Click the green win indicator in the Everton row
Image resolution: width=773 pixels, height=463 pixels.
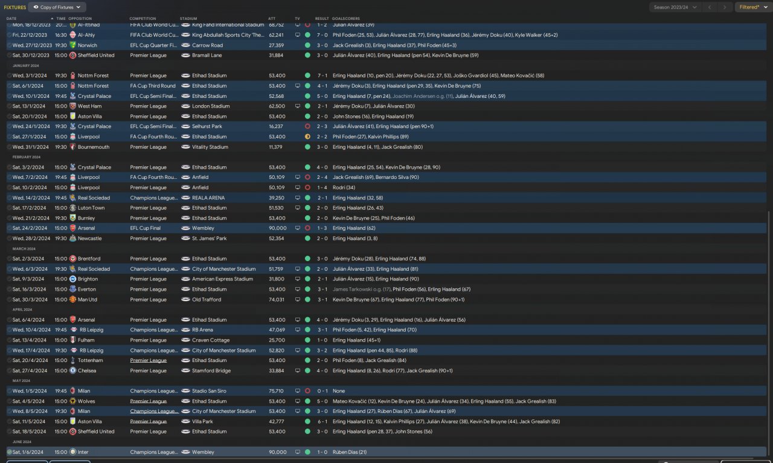click(x=307, y=290)
